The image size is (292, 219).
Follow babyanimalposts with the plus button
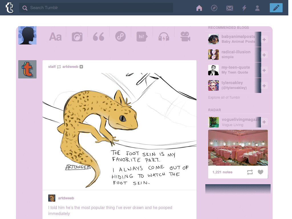(264, 39)
